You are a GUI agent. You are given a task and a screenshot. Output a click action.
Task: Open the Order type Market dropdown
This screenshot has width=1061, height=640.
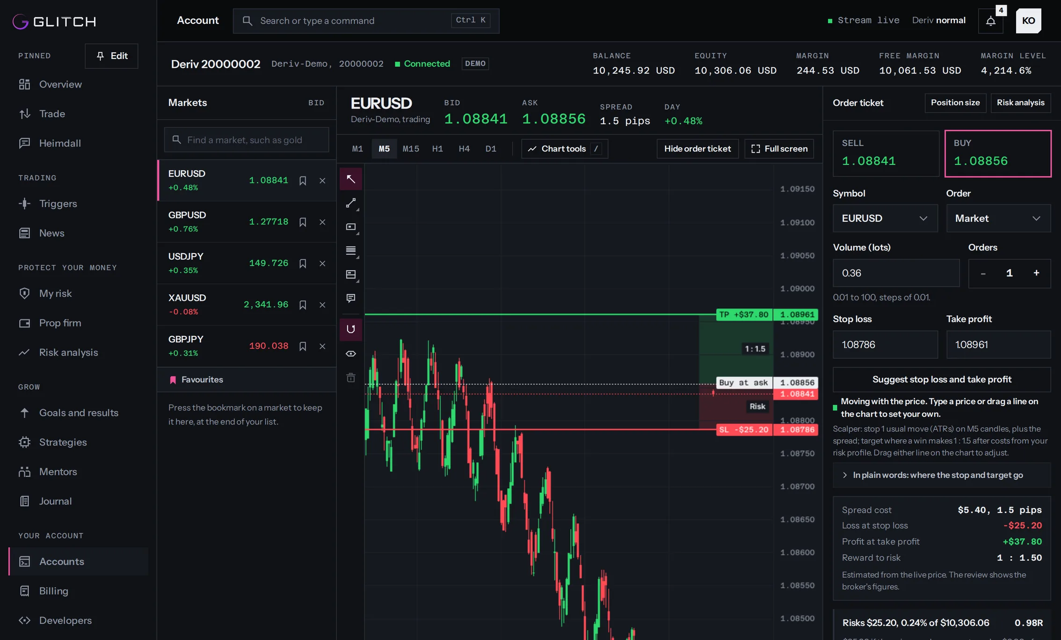point(998,218)
